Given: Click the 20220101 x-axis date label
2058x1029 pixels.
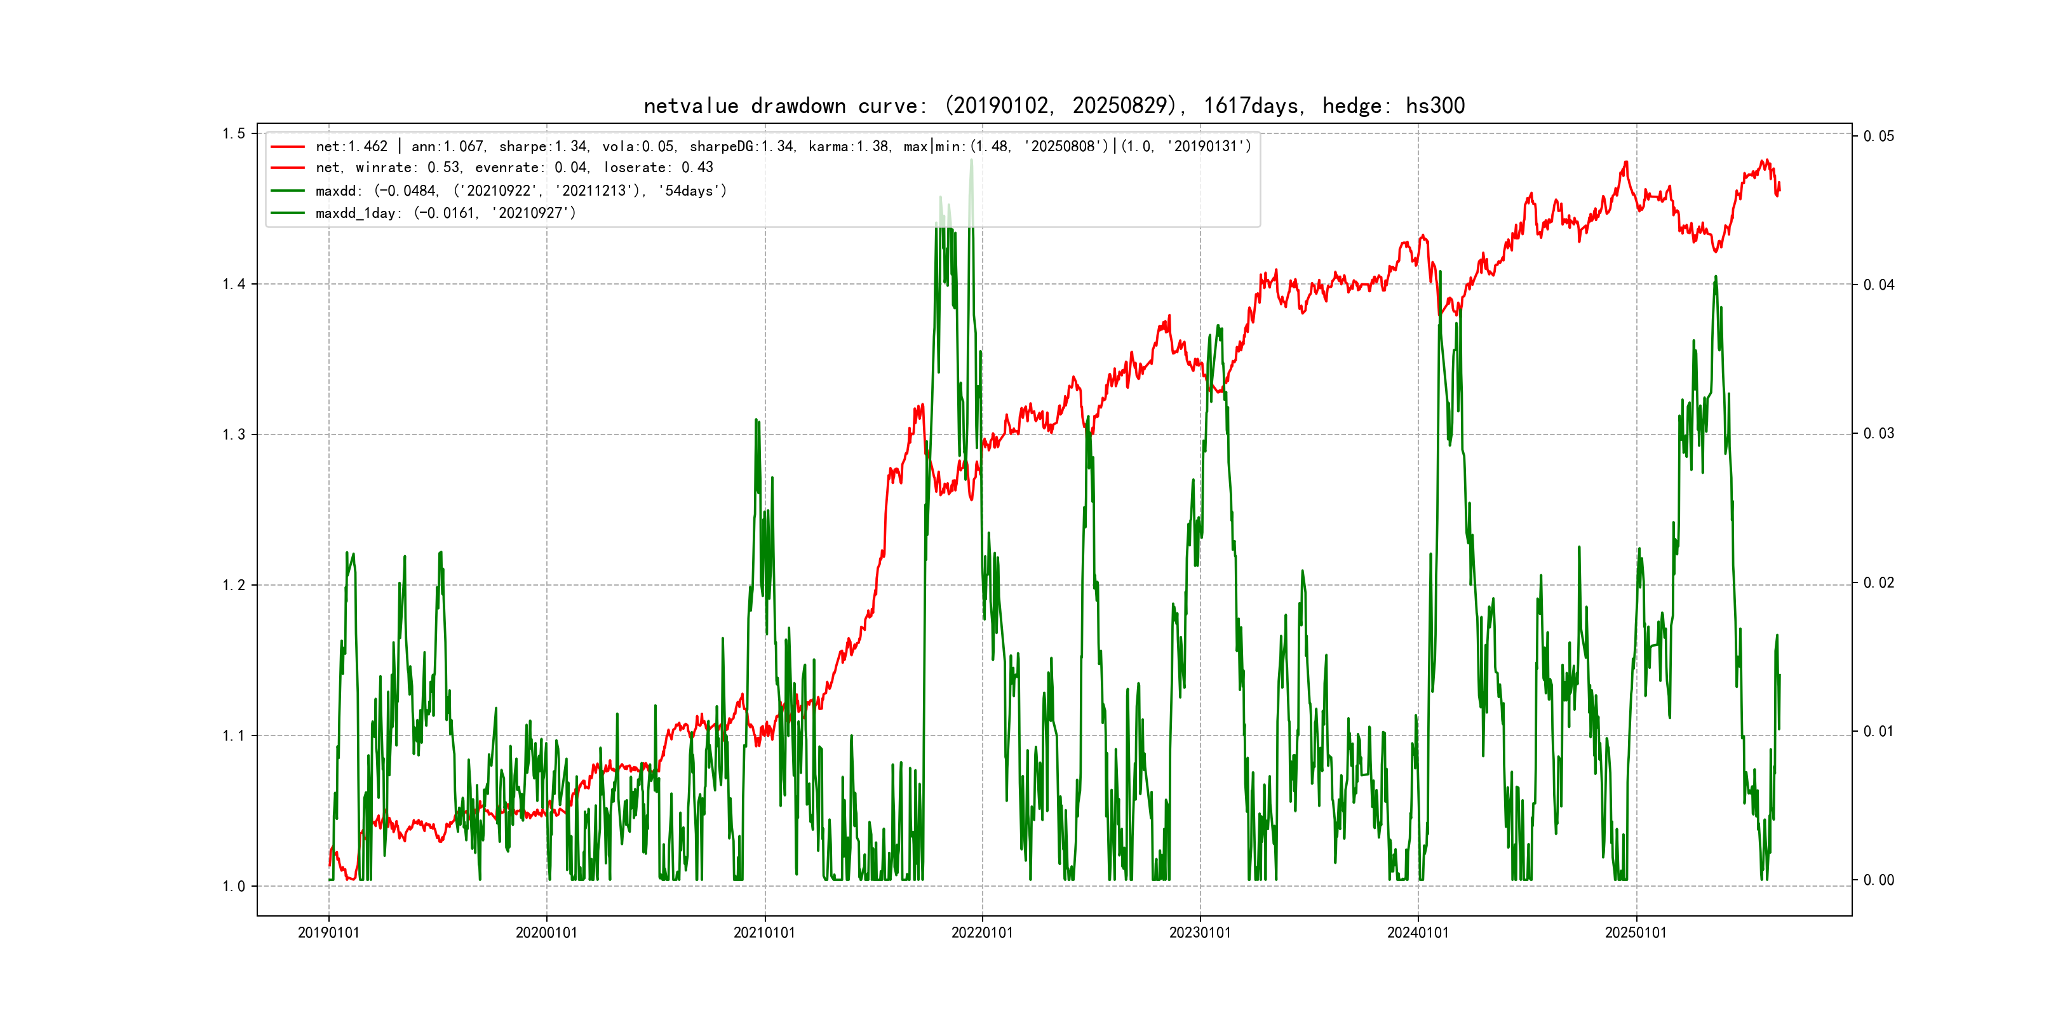Looking at the screenshot, I should (982, 932).
